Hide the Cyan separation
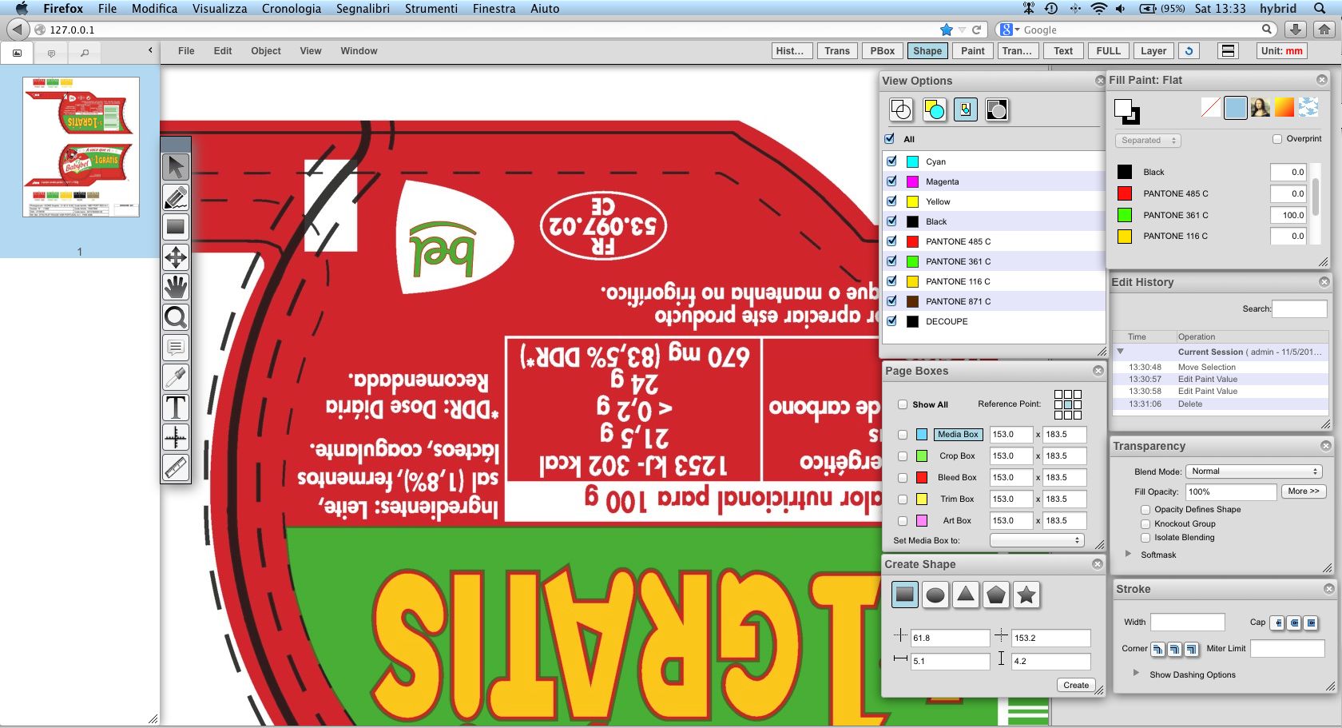1342x728 pixels. [892, 161]
